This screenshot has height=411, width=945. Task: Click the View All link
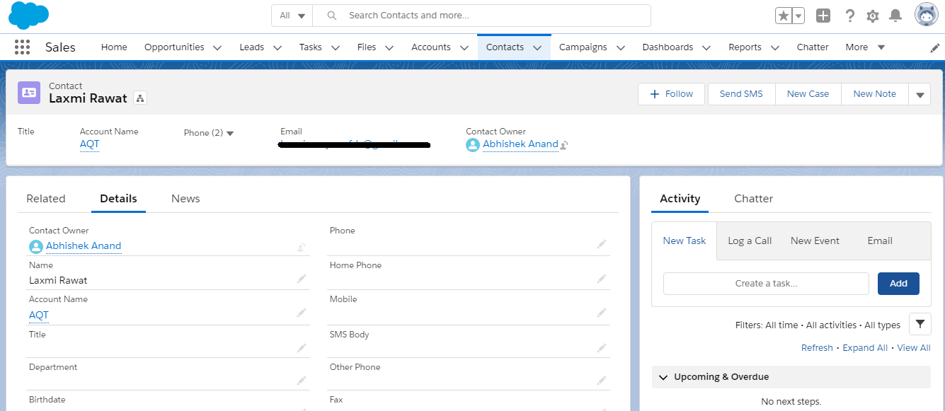click(914, 348)
